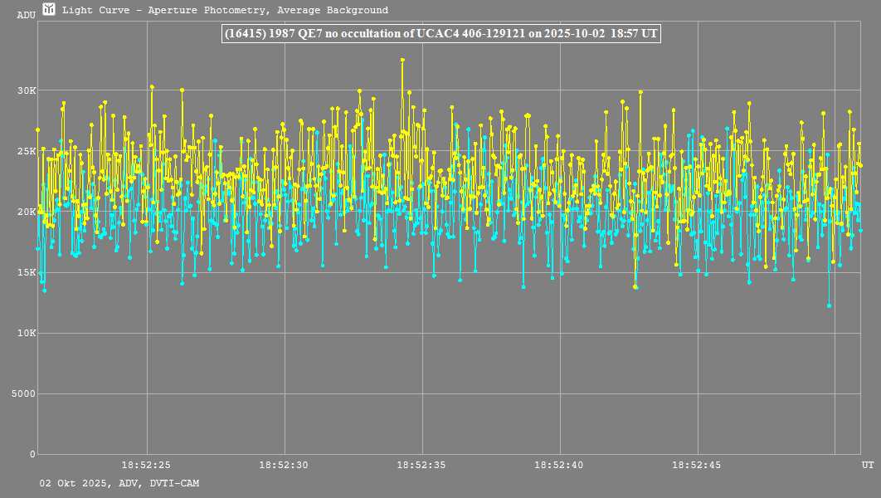Click the 18:52:35 time axis label

pos(421,465)
